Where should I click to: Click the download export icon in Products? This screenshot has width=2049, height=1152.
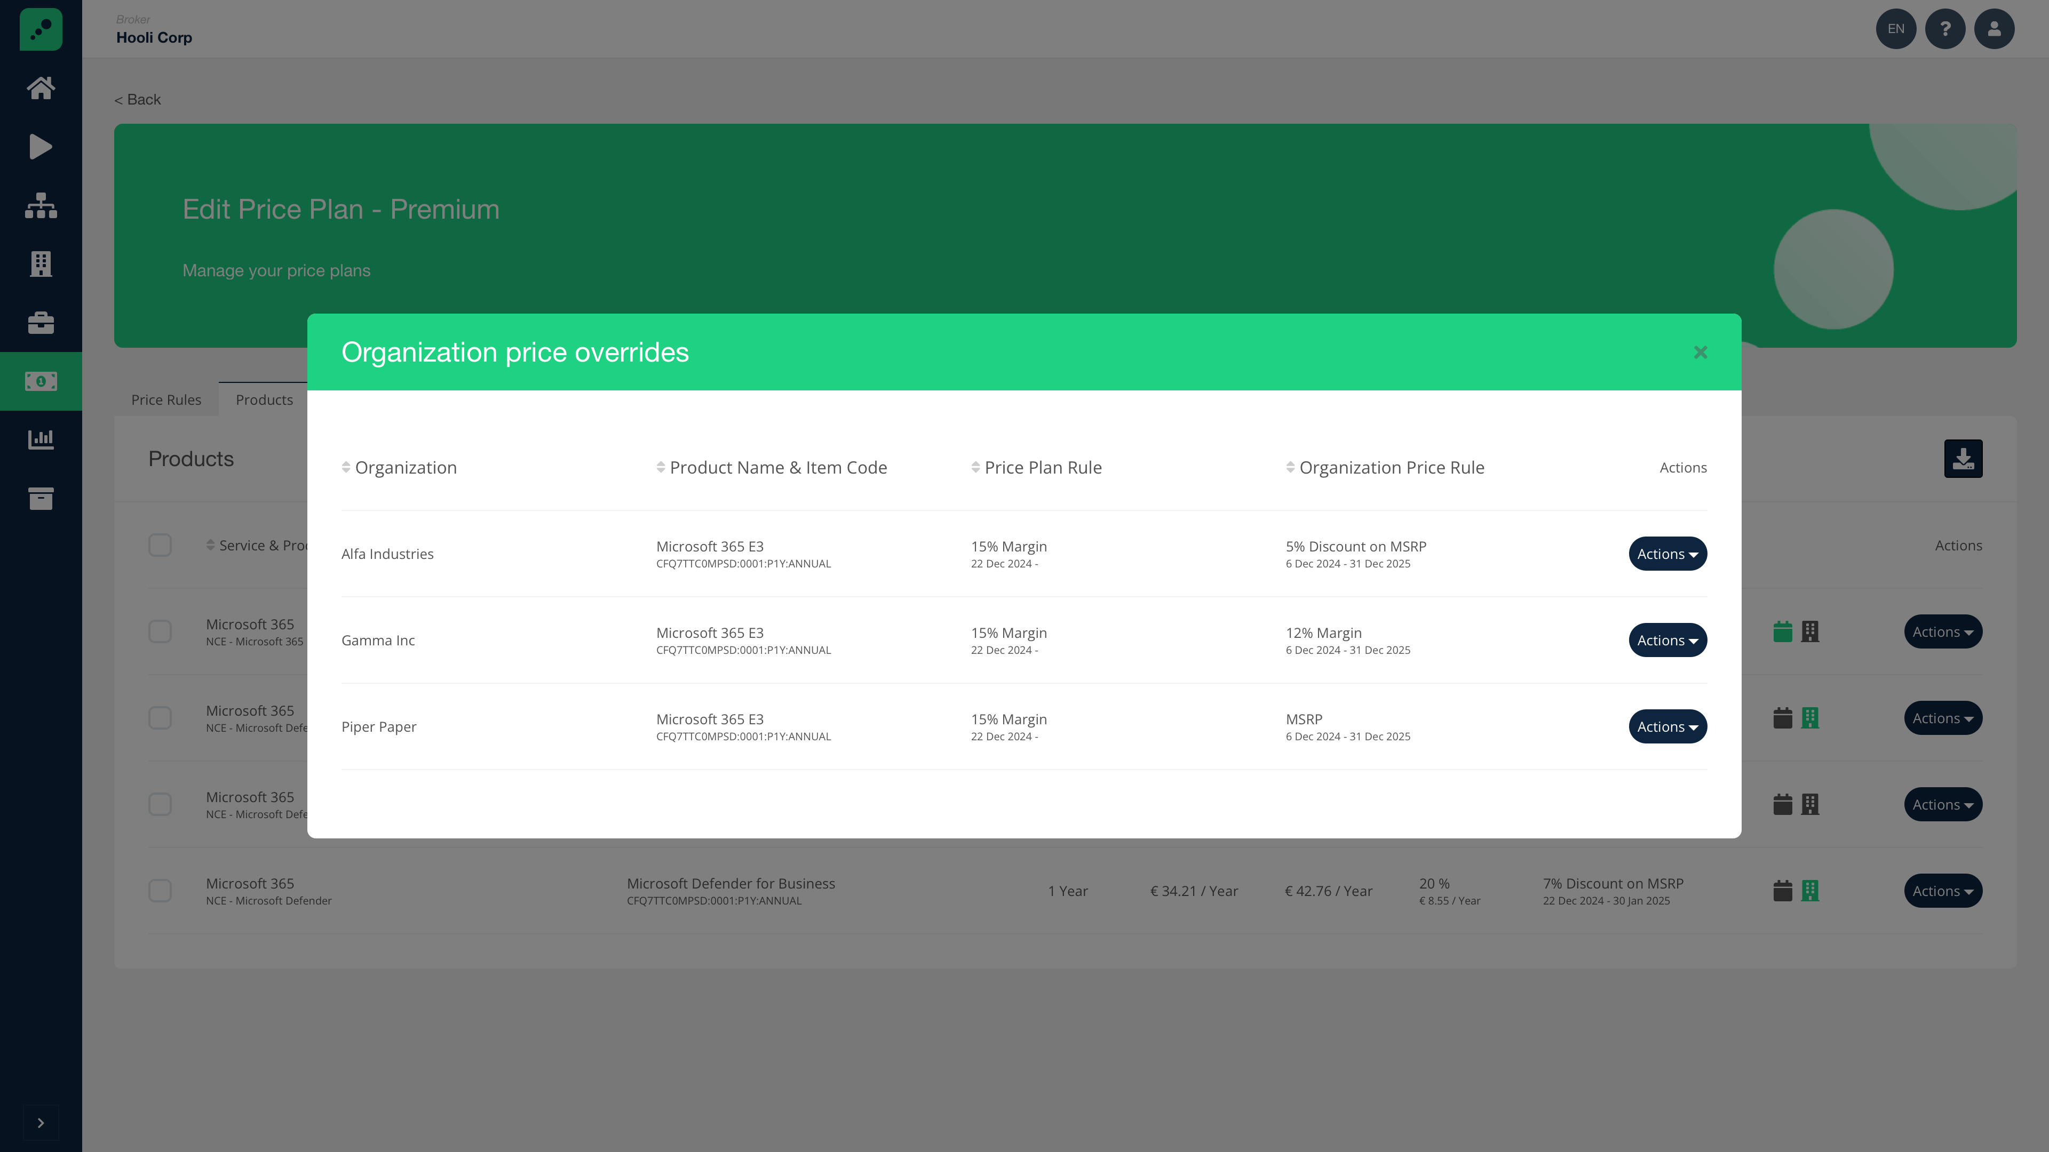[1963, 459]
